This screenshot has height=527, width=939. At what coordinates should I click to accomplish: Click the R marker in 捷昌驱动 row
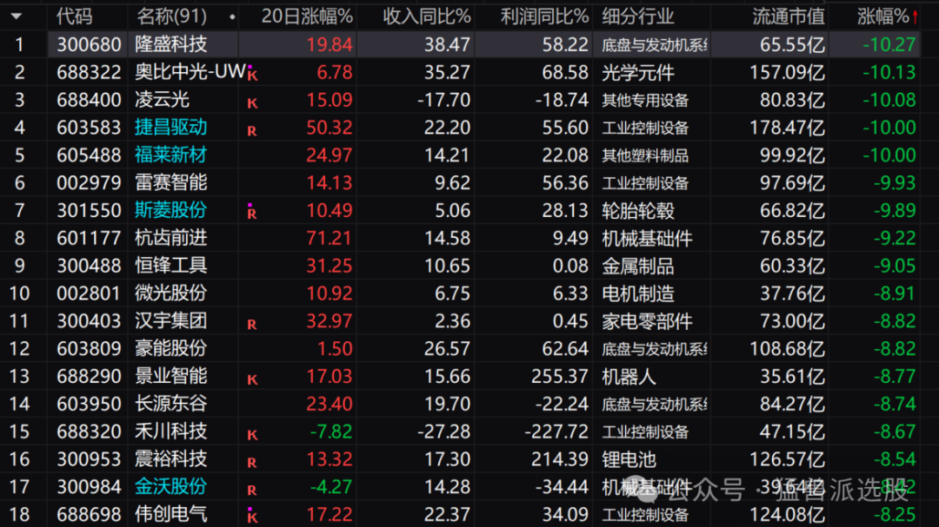pos(252,130)
